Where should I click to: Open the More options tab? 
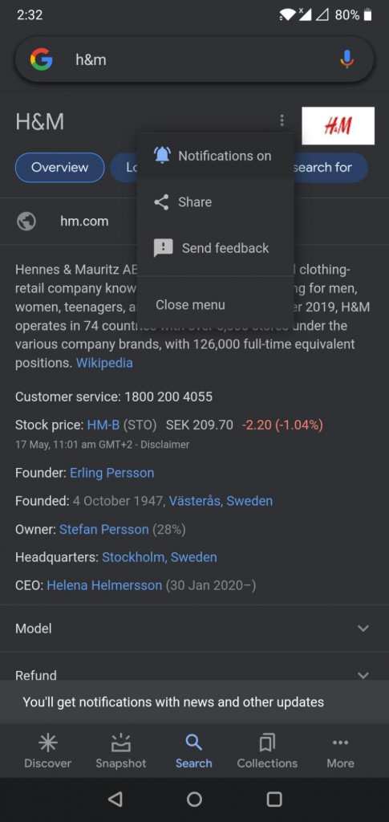click(340, 751)
